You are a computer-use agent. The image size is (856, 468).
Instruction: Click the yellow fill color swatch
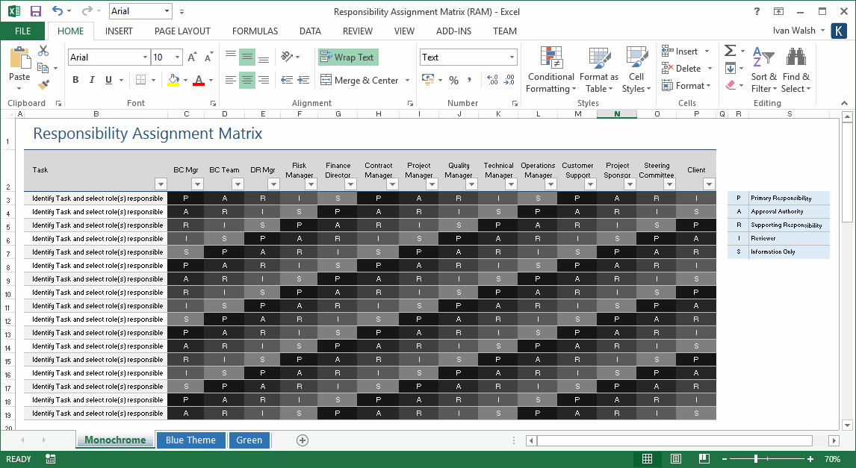tap(173, 80)
